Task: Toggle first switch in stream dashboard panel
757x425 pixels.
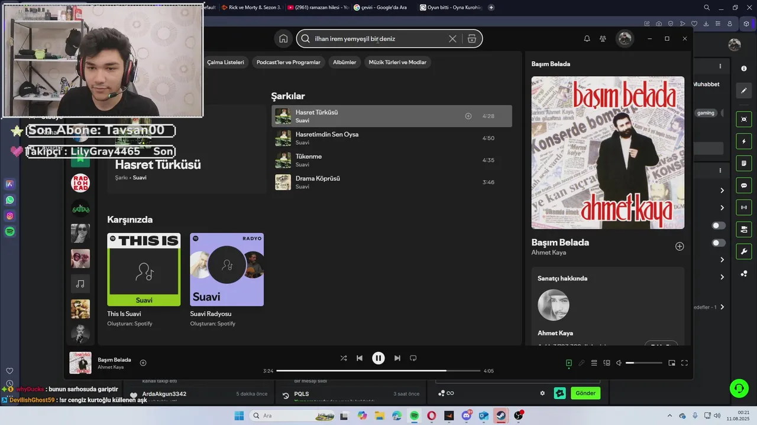Action: [719, 225]
